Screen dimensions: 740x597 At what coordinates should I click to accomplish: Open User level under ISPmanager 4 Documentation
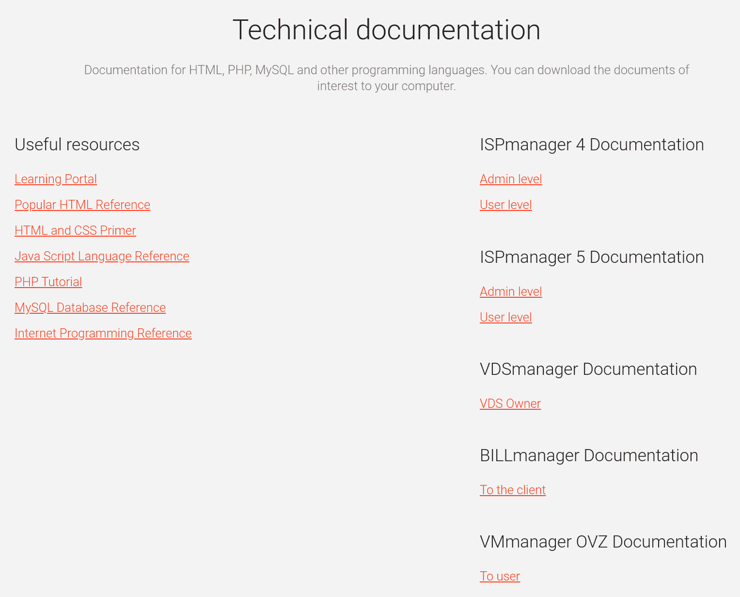tap(506, 205)
